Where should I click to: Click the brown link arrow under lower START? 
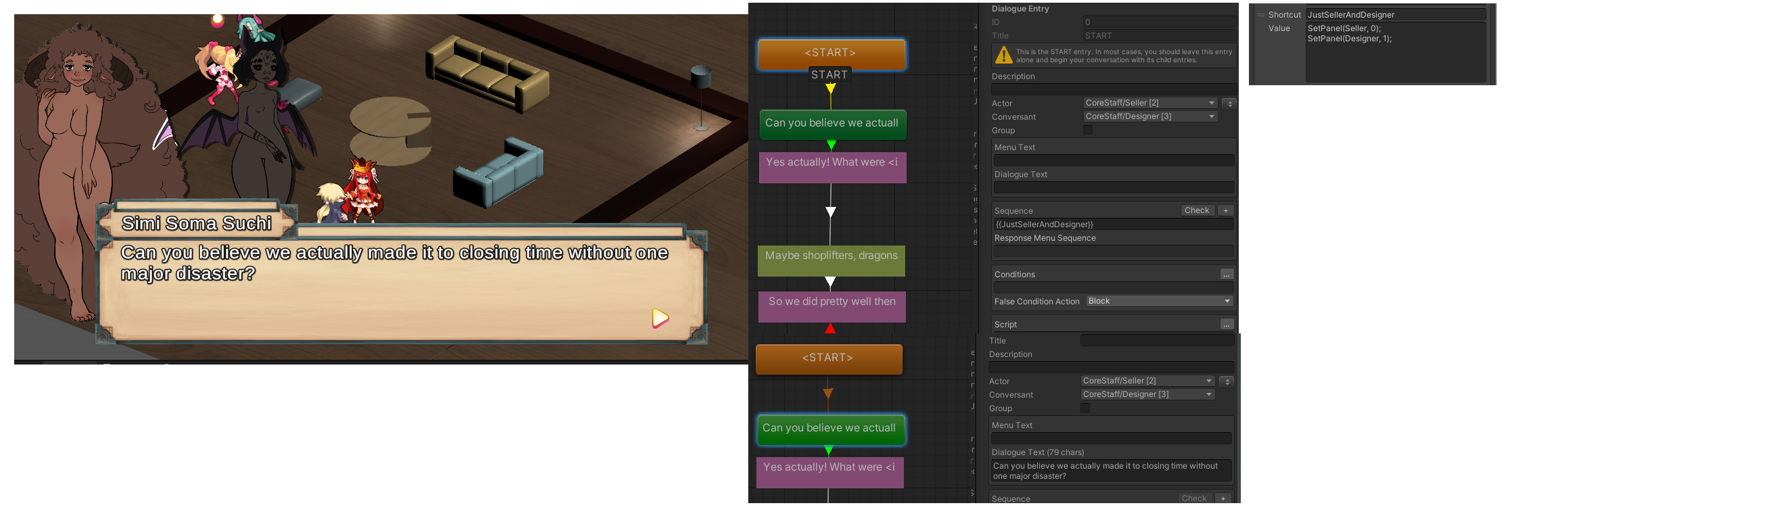(x=827, y=393)
